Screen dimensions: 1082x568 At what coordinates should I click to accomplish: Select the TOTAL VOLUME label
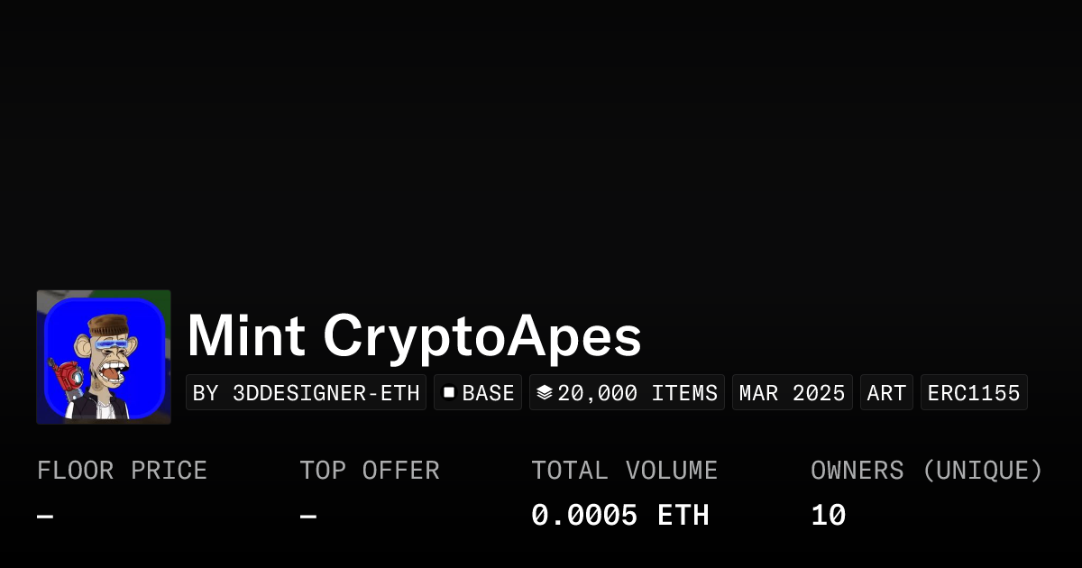tap(624, 471)
